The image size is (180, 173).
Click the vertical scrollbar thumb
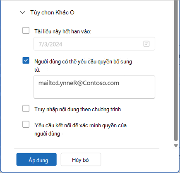tap(176, 71)
